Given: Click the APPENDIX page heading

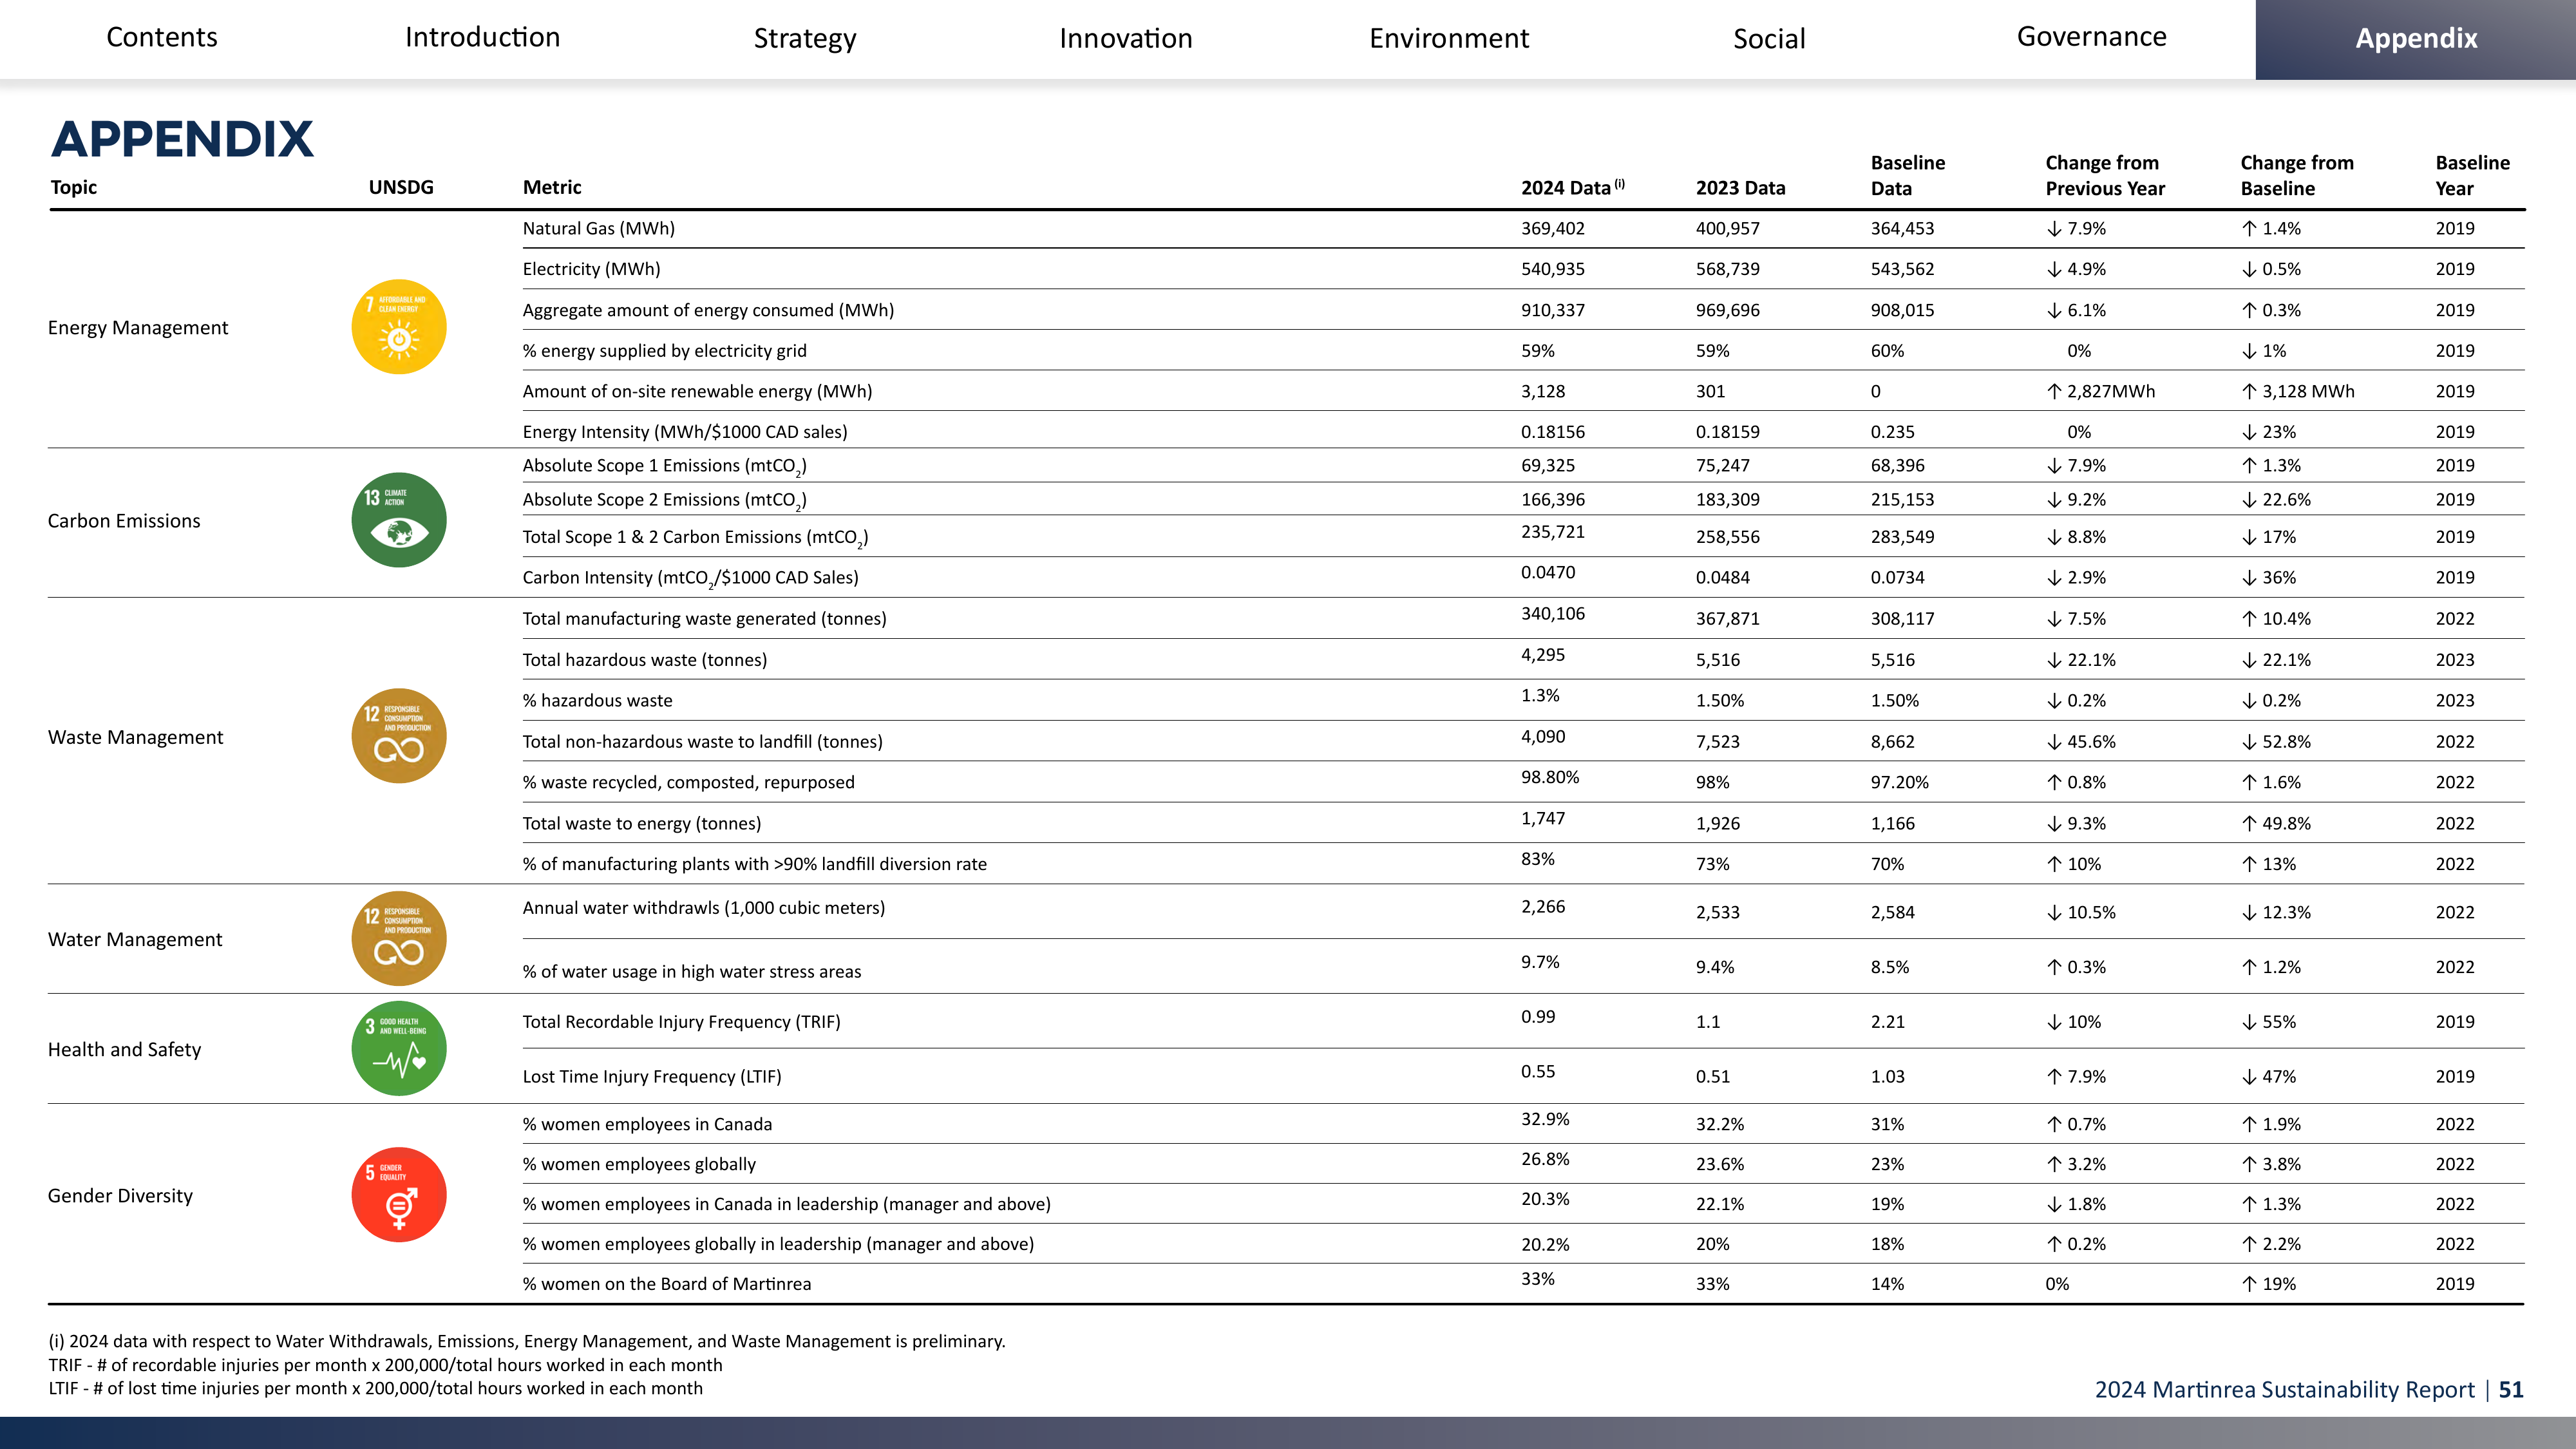Looking at the screenshot, I should pos(182,139).
